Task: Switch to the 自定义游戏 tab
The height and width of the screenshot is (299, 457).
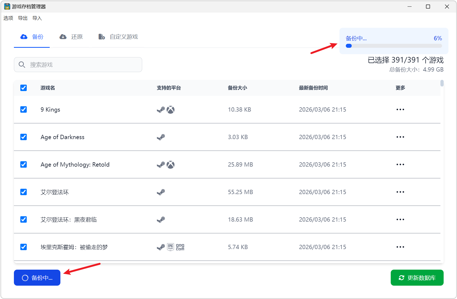Action: coord(118,37)
